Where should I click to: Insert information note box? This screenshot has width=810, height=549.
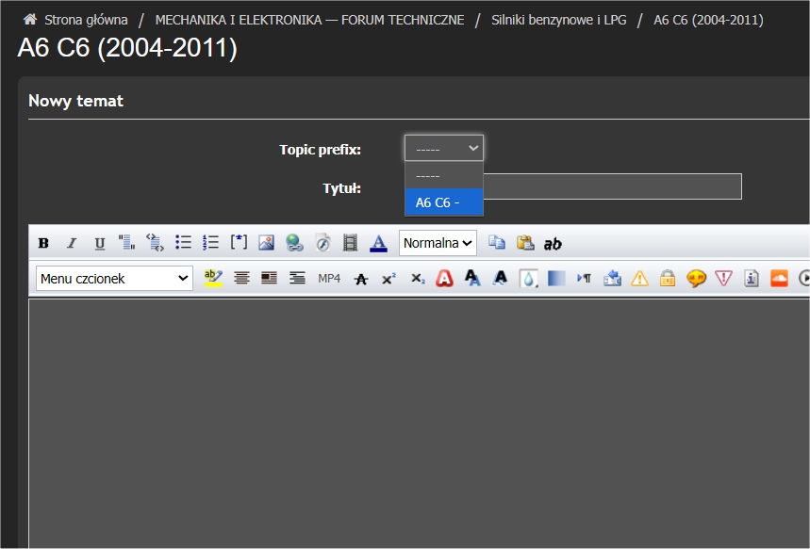[752, 279]
